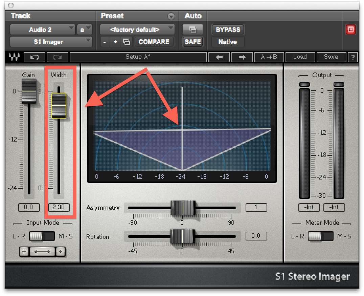Click the Width fader handle
Viewport: 364px width, 296px height.
(59, 106)
